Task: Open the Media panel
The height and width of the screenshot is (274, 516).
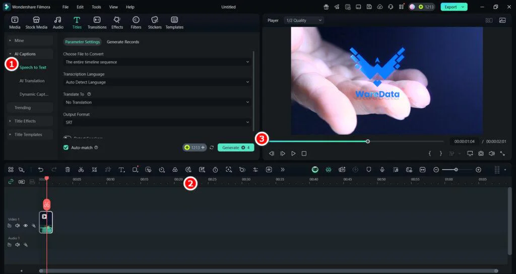Action: (15, 23)
